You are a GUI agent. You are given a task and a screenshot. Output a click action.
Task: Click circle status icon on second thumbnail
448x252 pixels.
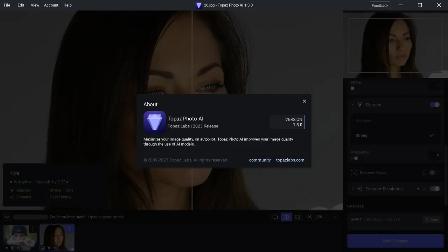point(43,248)
